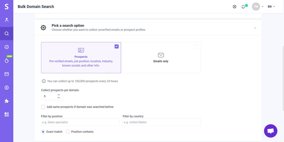The width and height of the screenshot is (284, 142).
Task: Increase prospects per domain with up arrow
Action: click(x=58, y=95)
